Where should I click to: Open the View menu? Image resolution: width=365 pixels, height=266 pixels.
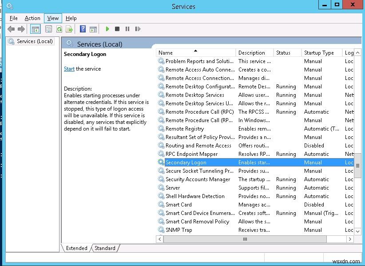[x=52, y=18]
